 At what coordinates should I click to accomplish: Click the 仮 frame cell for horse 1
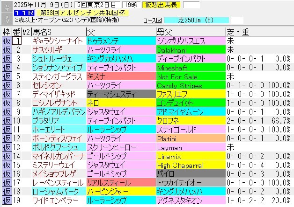(7, 41)
